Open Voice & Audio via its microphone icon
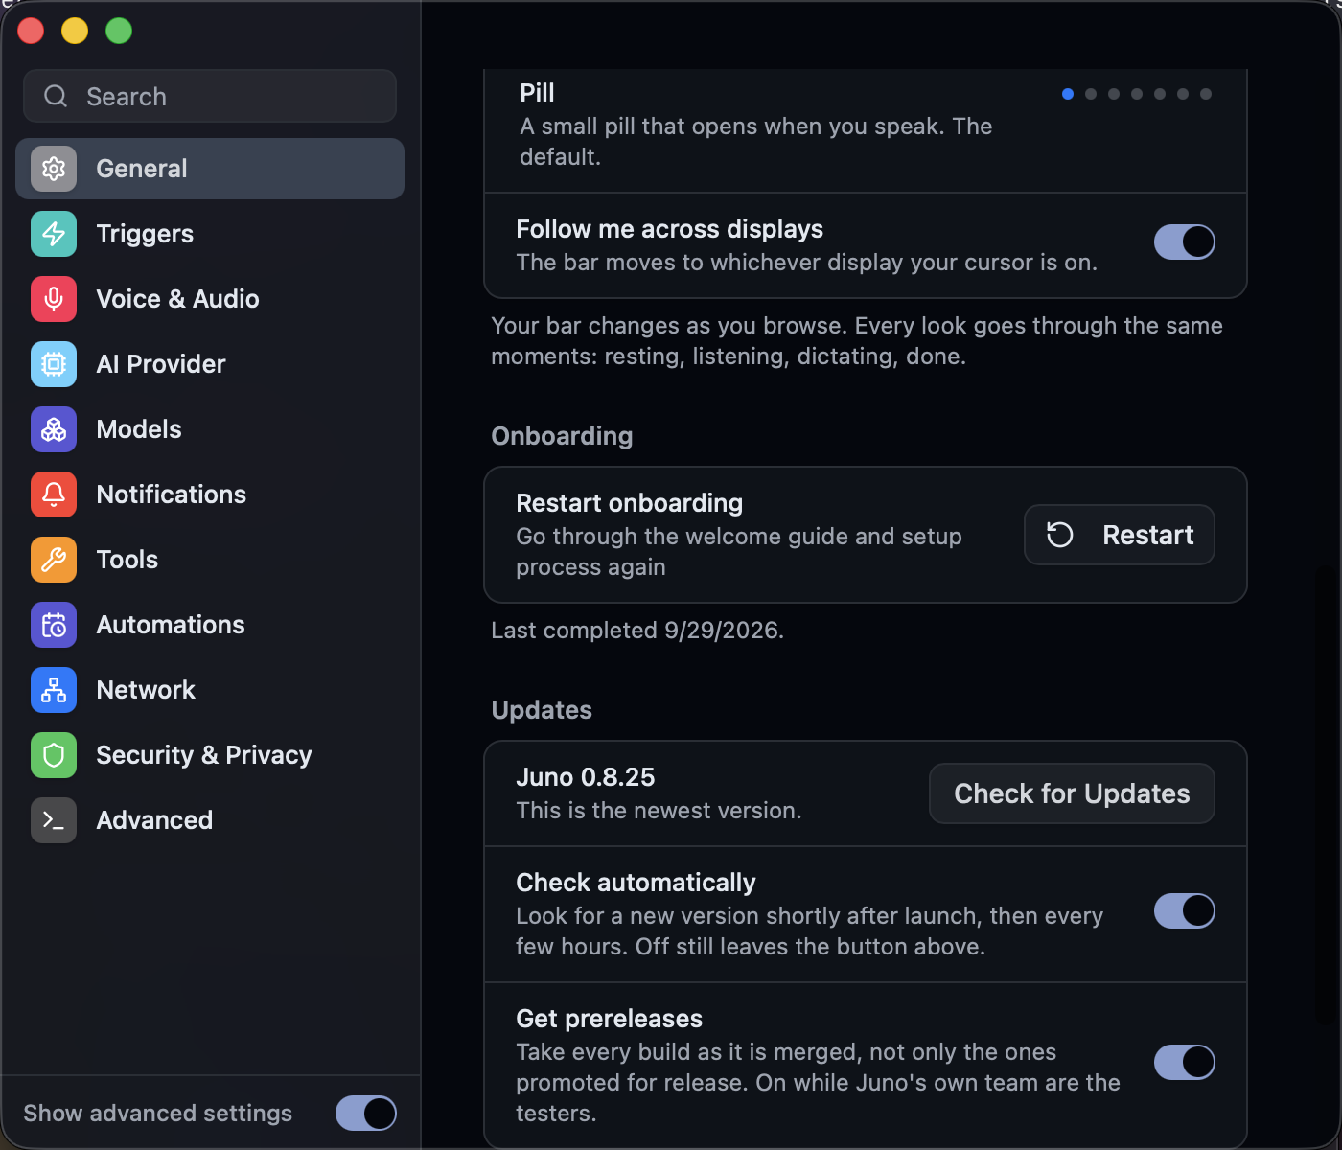 click(54, 299)
